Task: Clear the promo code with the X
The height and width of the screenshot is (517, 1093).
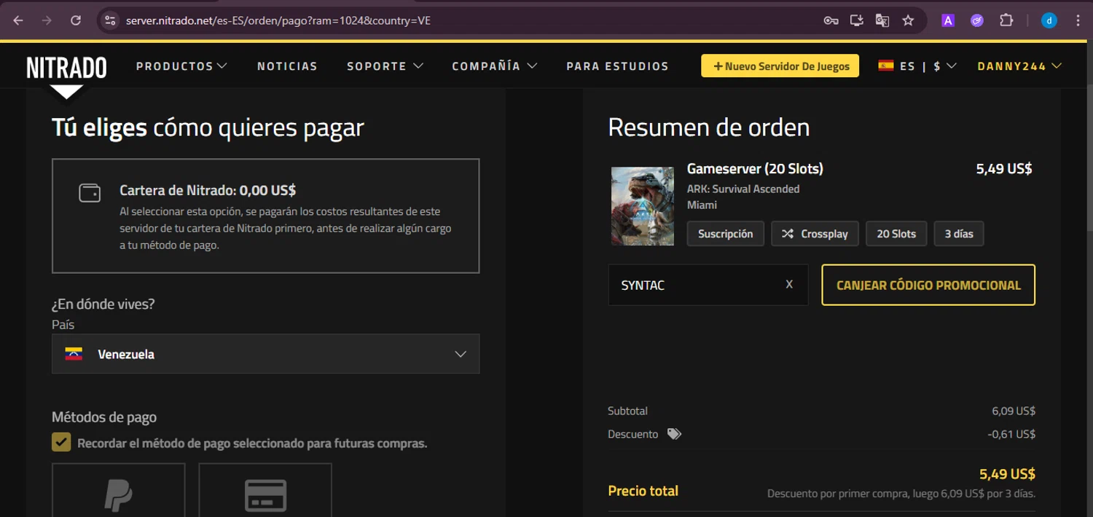Action: pyautogui.click(x=789, y=285)
